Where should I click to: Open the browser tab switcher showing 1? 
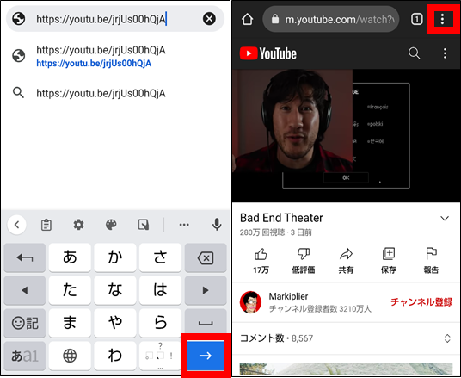point(416,20)
